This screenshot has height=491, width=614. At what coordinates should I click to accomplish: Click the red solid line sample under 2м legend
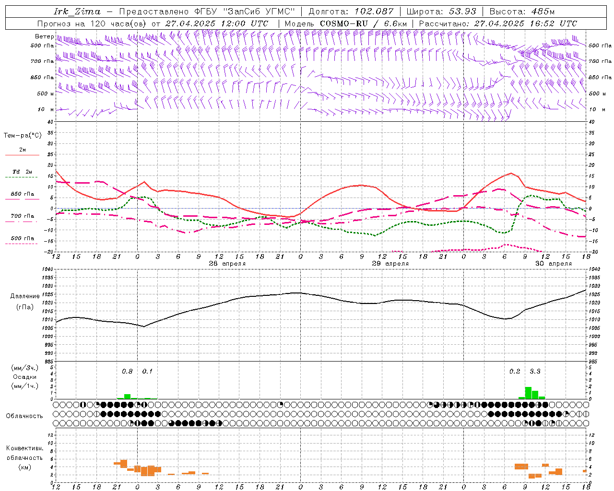click(x=22, y=155)
